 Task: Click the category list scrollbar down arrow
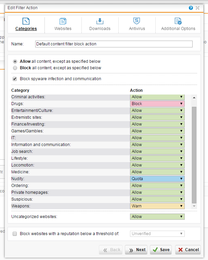click(194, 206)
